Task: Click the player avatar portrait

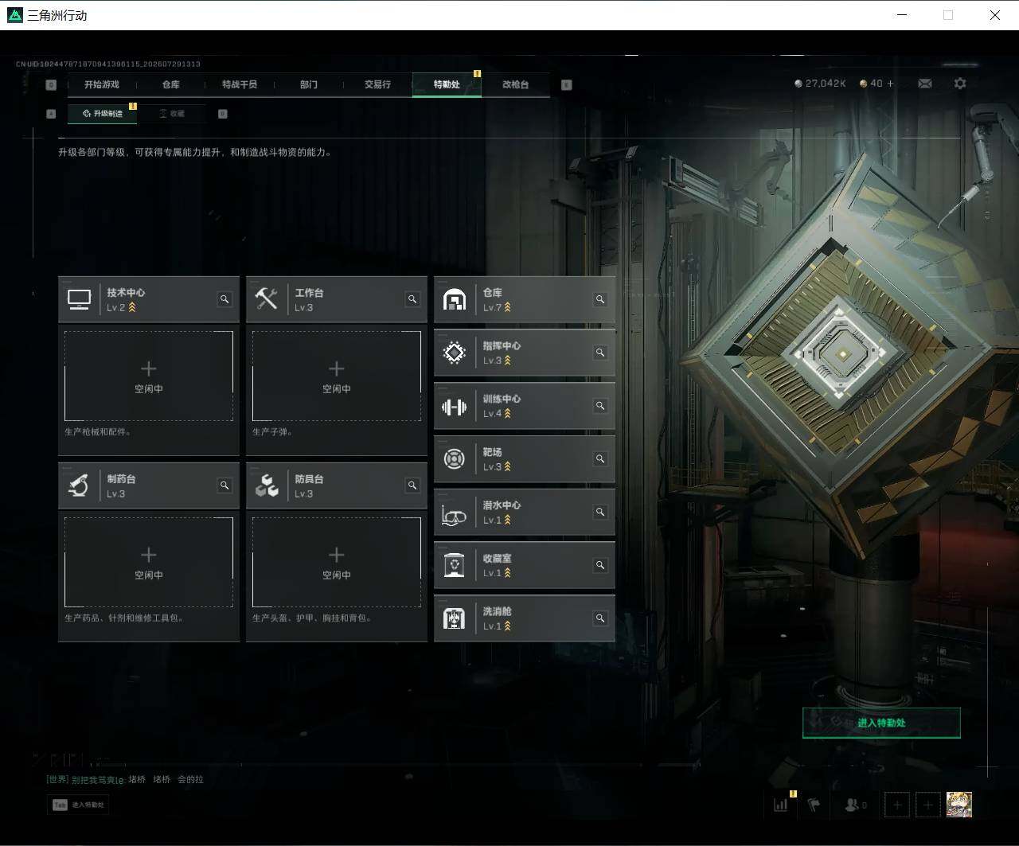Action: pos(959,805)
